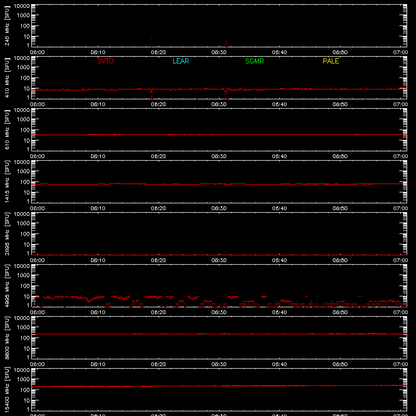Image resolution: width=416 pixels, height=416 pixels.
Task: Click the cyan LEAR station label
Action: [180, 61]
